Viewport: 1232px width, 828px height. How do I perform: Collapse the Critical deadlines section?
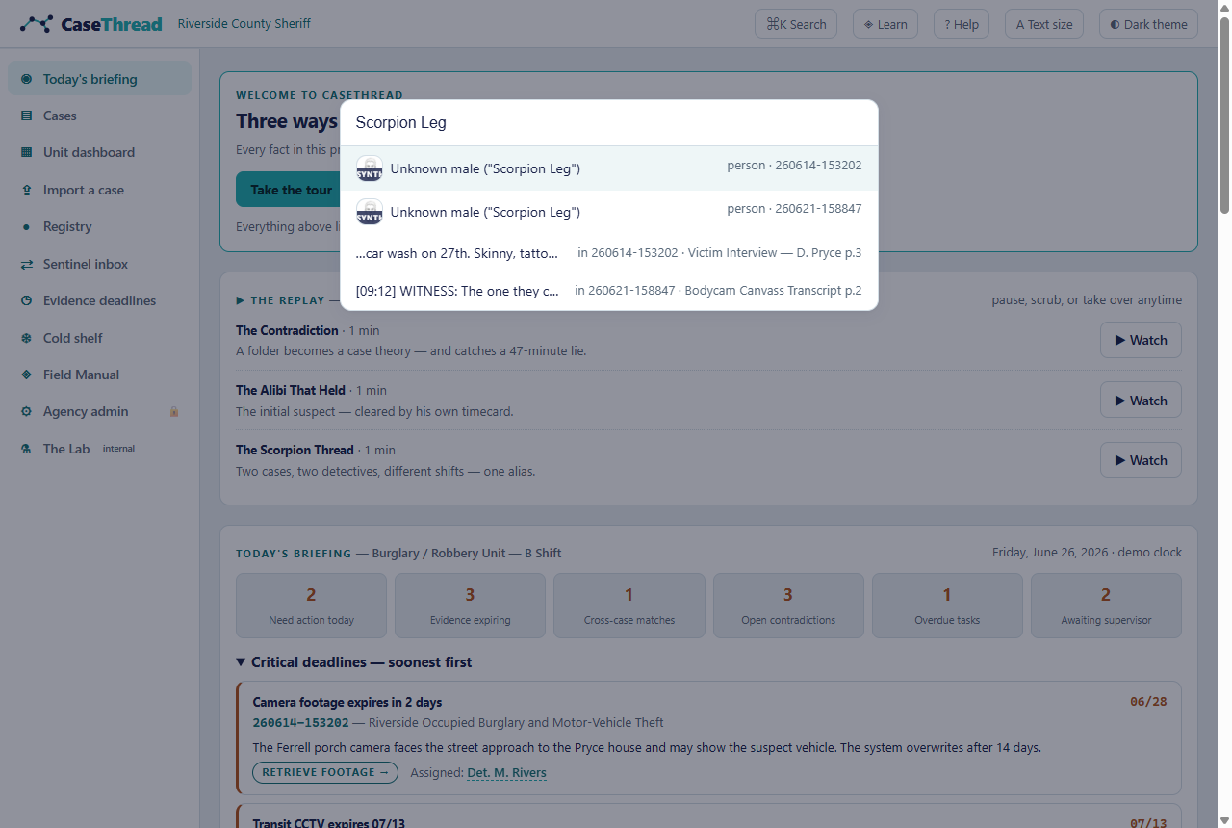(354, 662)
